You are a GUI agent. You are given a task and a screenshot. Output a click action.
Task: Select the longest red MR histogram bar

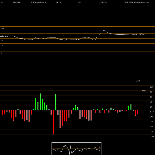pos(53,122)
